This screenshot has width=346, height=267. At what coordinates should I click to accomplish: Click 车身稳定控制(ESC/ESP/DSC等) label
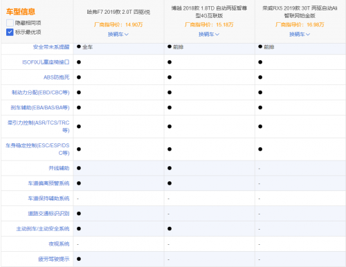pyautogui.click(x=37, y=149)
